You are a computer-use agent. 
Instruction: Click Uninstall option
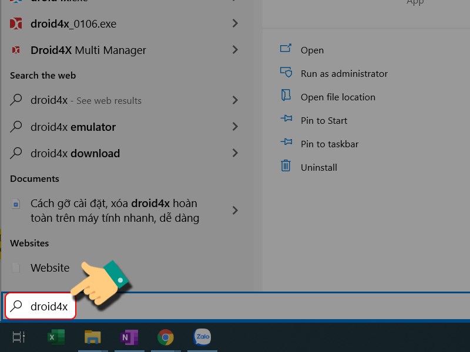coord(318,168)
